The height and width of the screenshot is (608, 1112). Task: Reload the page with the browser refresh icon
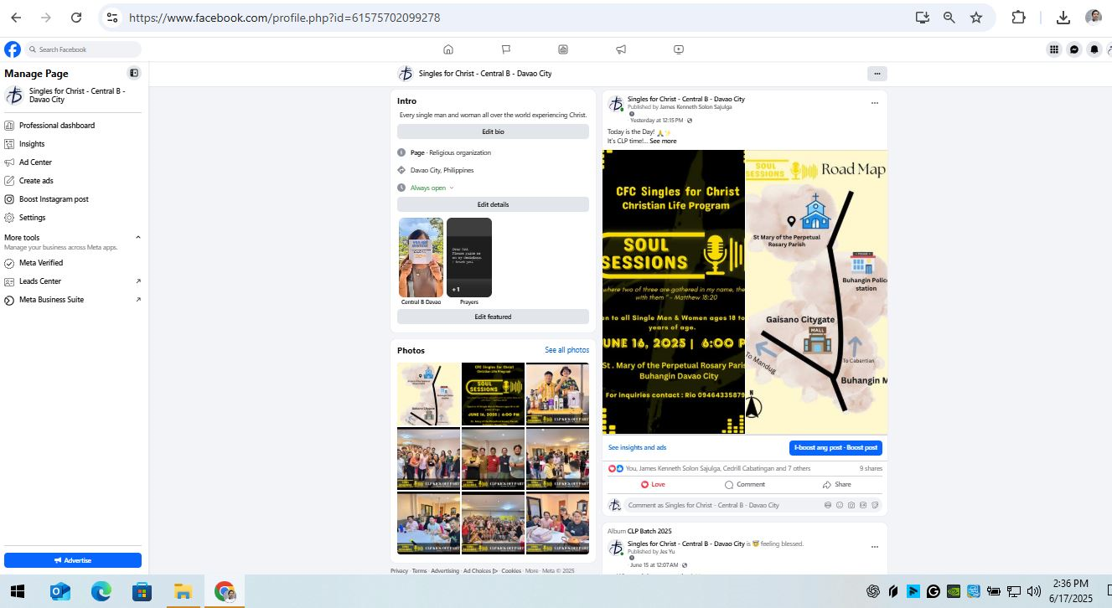coord(76,18)
